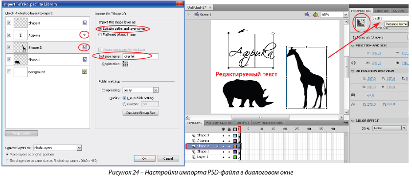412x177 pixels.
Task: Collapse the Position and Size section
Action: click(353, 45)
